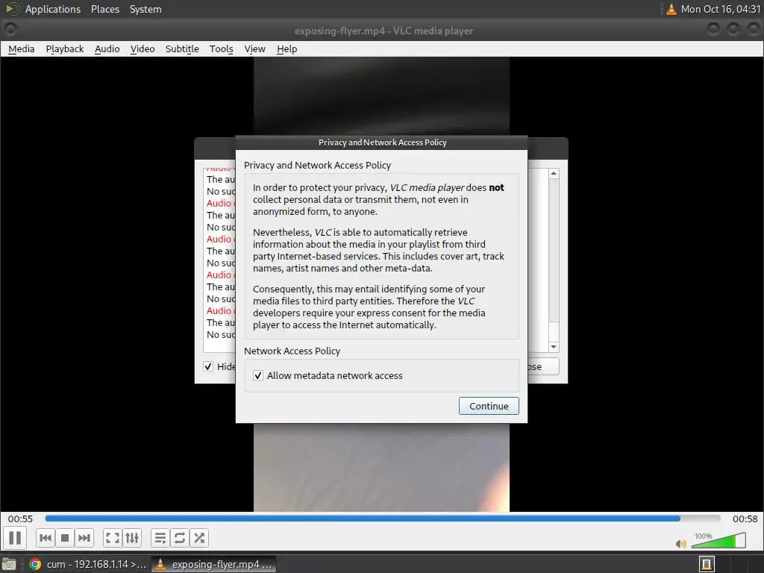Viewport: 764px width, 573px height.
Task: Stop playback with the stop button
Action: pyautogui.click(x=65, y=538)
